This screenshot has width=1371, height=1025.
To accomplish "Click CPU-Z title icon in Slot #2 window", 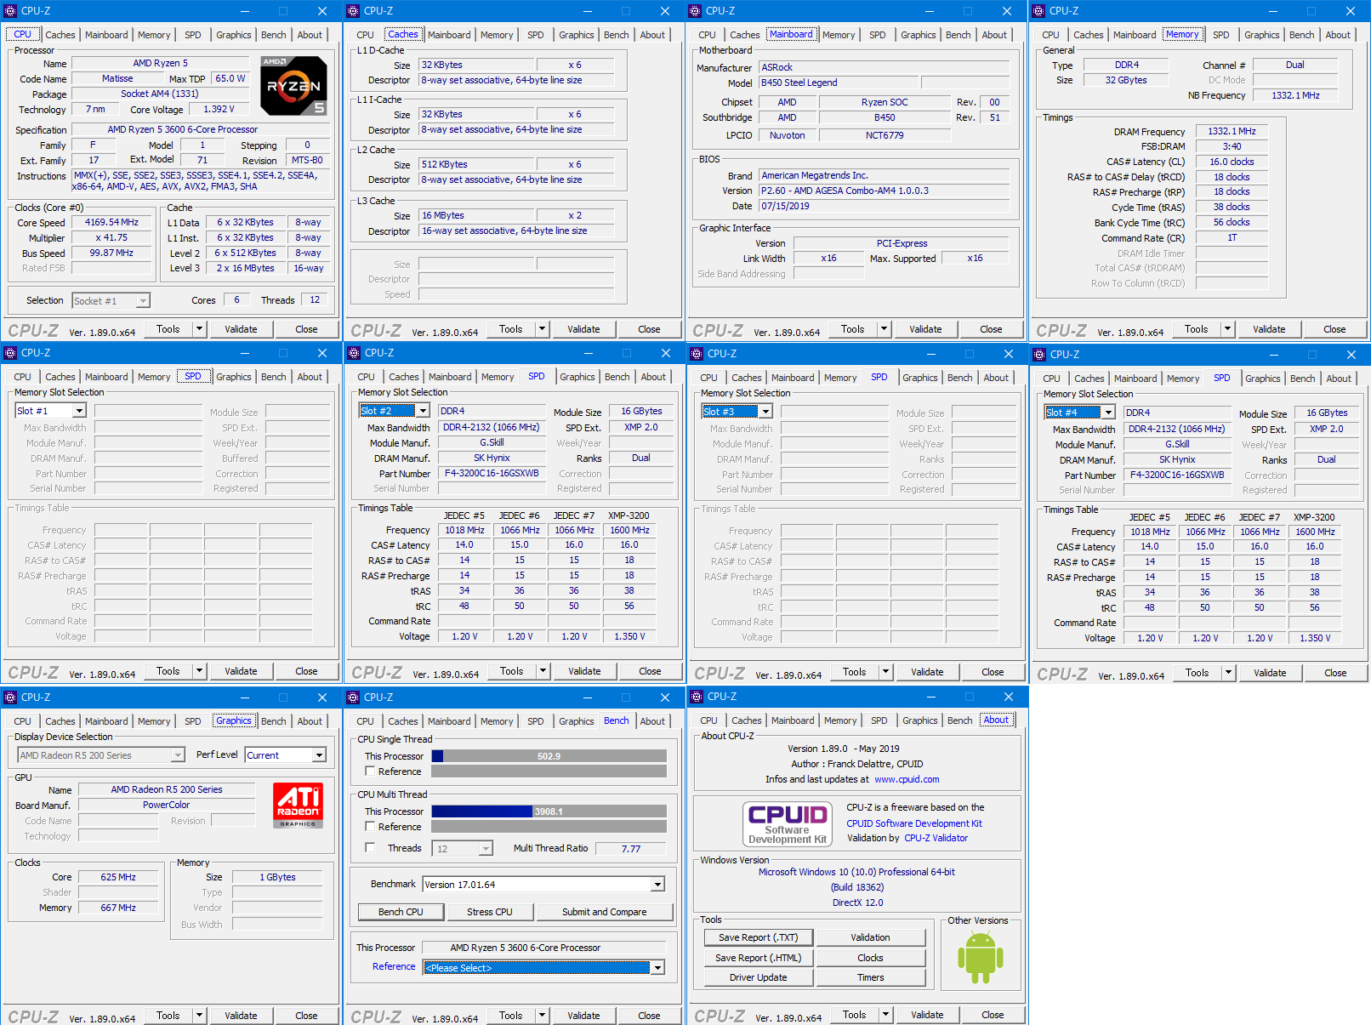I will (x=354, y=353).
